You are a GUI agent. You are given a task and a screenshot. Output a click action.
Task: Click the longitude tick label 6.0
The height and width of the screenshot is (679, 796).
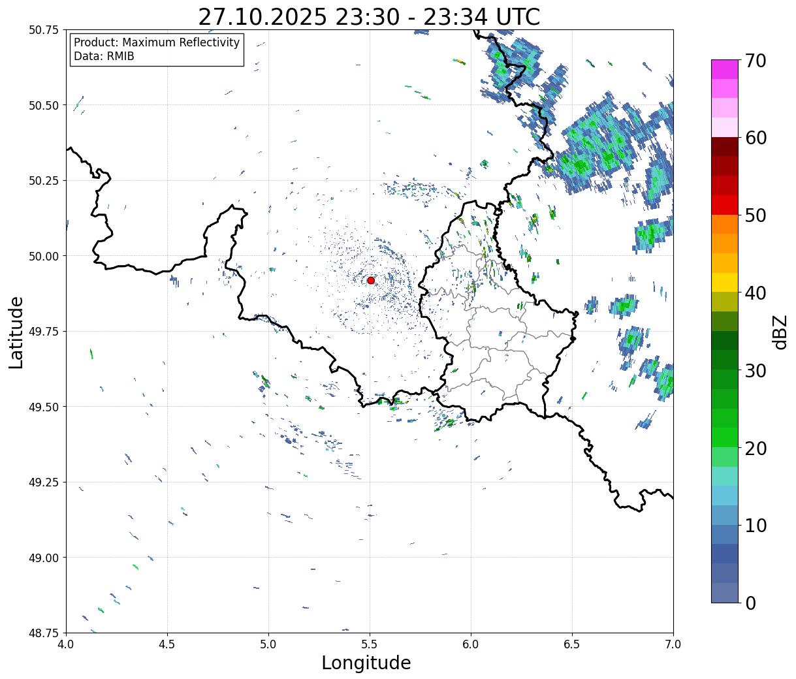[471, 644]
